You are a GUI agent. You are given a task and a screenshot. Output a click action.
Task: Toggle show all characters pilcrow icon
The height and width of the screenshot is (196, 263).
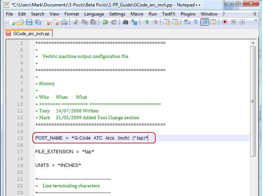point(195,22)
